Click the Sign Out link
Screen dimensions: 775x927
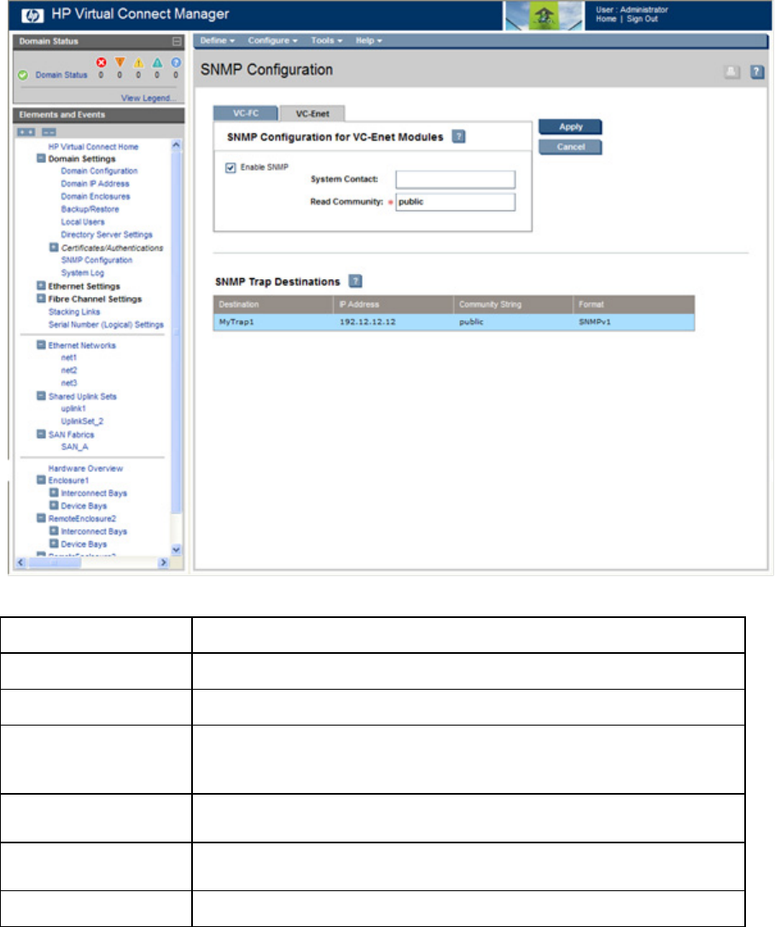click(x=642, y=19)
